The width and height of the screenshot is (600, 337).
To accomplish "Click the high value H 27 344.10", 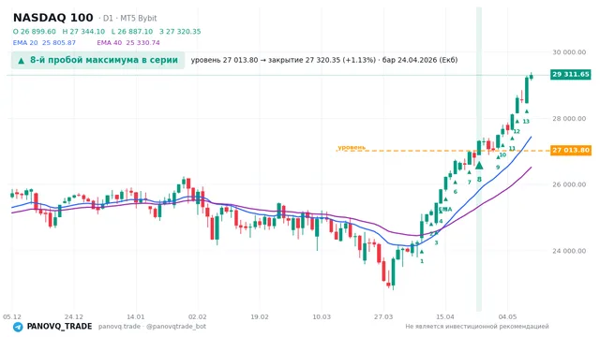I will coord(83,32).
